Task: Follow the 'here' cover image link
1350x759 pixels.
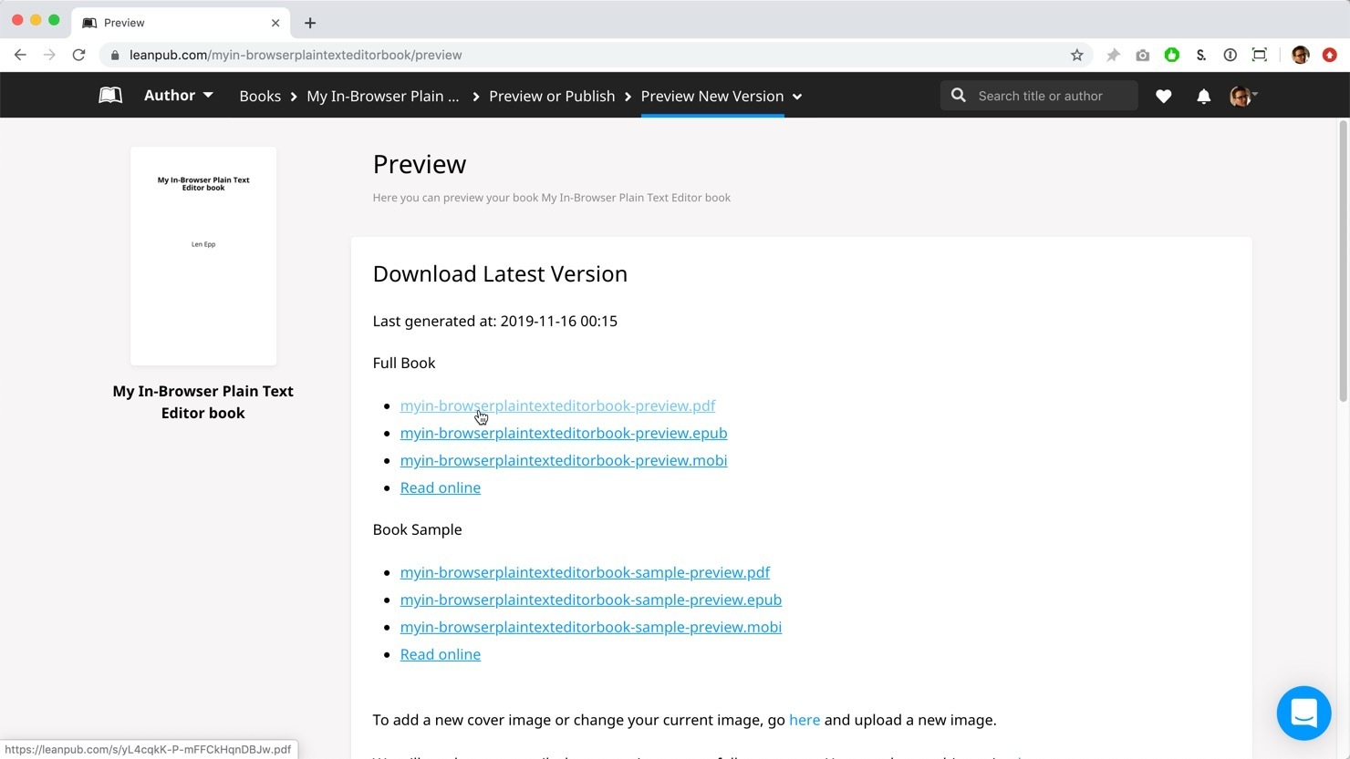Action: pyautogui.click(x=805, y=720)
